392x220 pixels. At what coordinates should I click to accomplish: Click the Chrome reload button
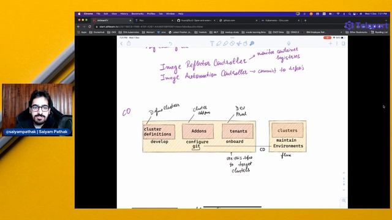[90, 26]
